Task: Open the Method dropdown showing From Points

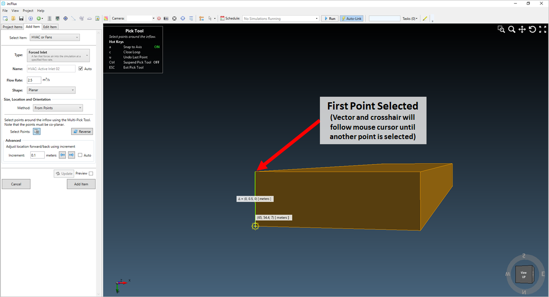Action: [58, 108]
